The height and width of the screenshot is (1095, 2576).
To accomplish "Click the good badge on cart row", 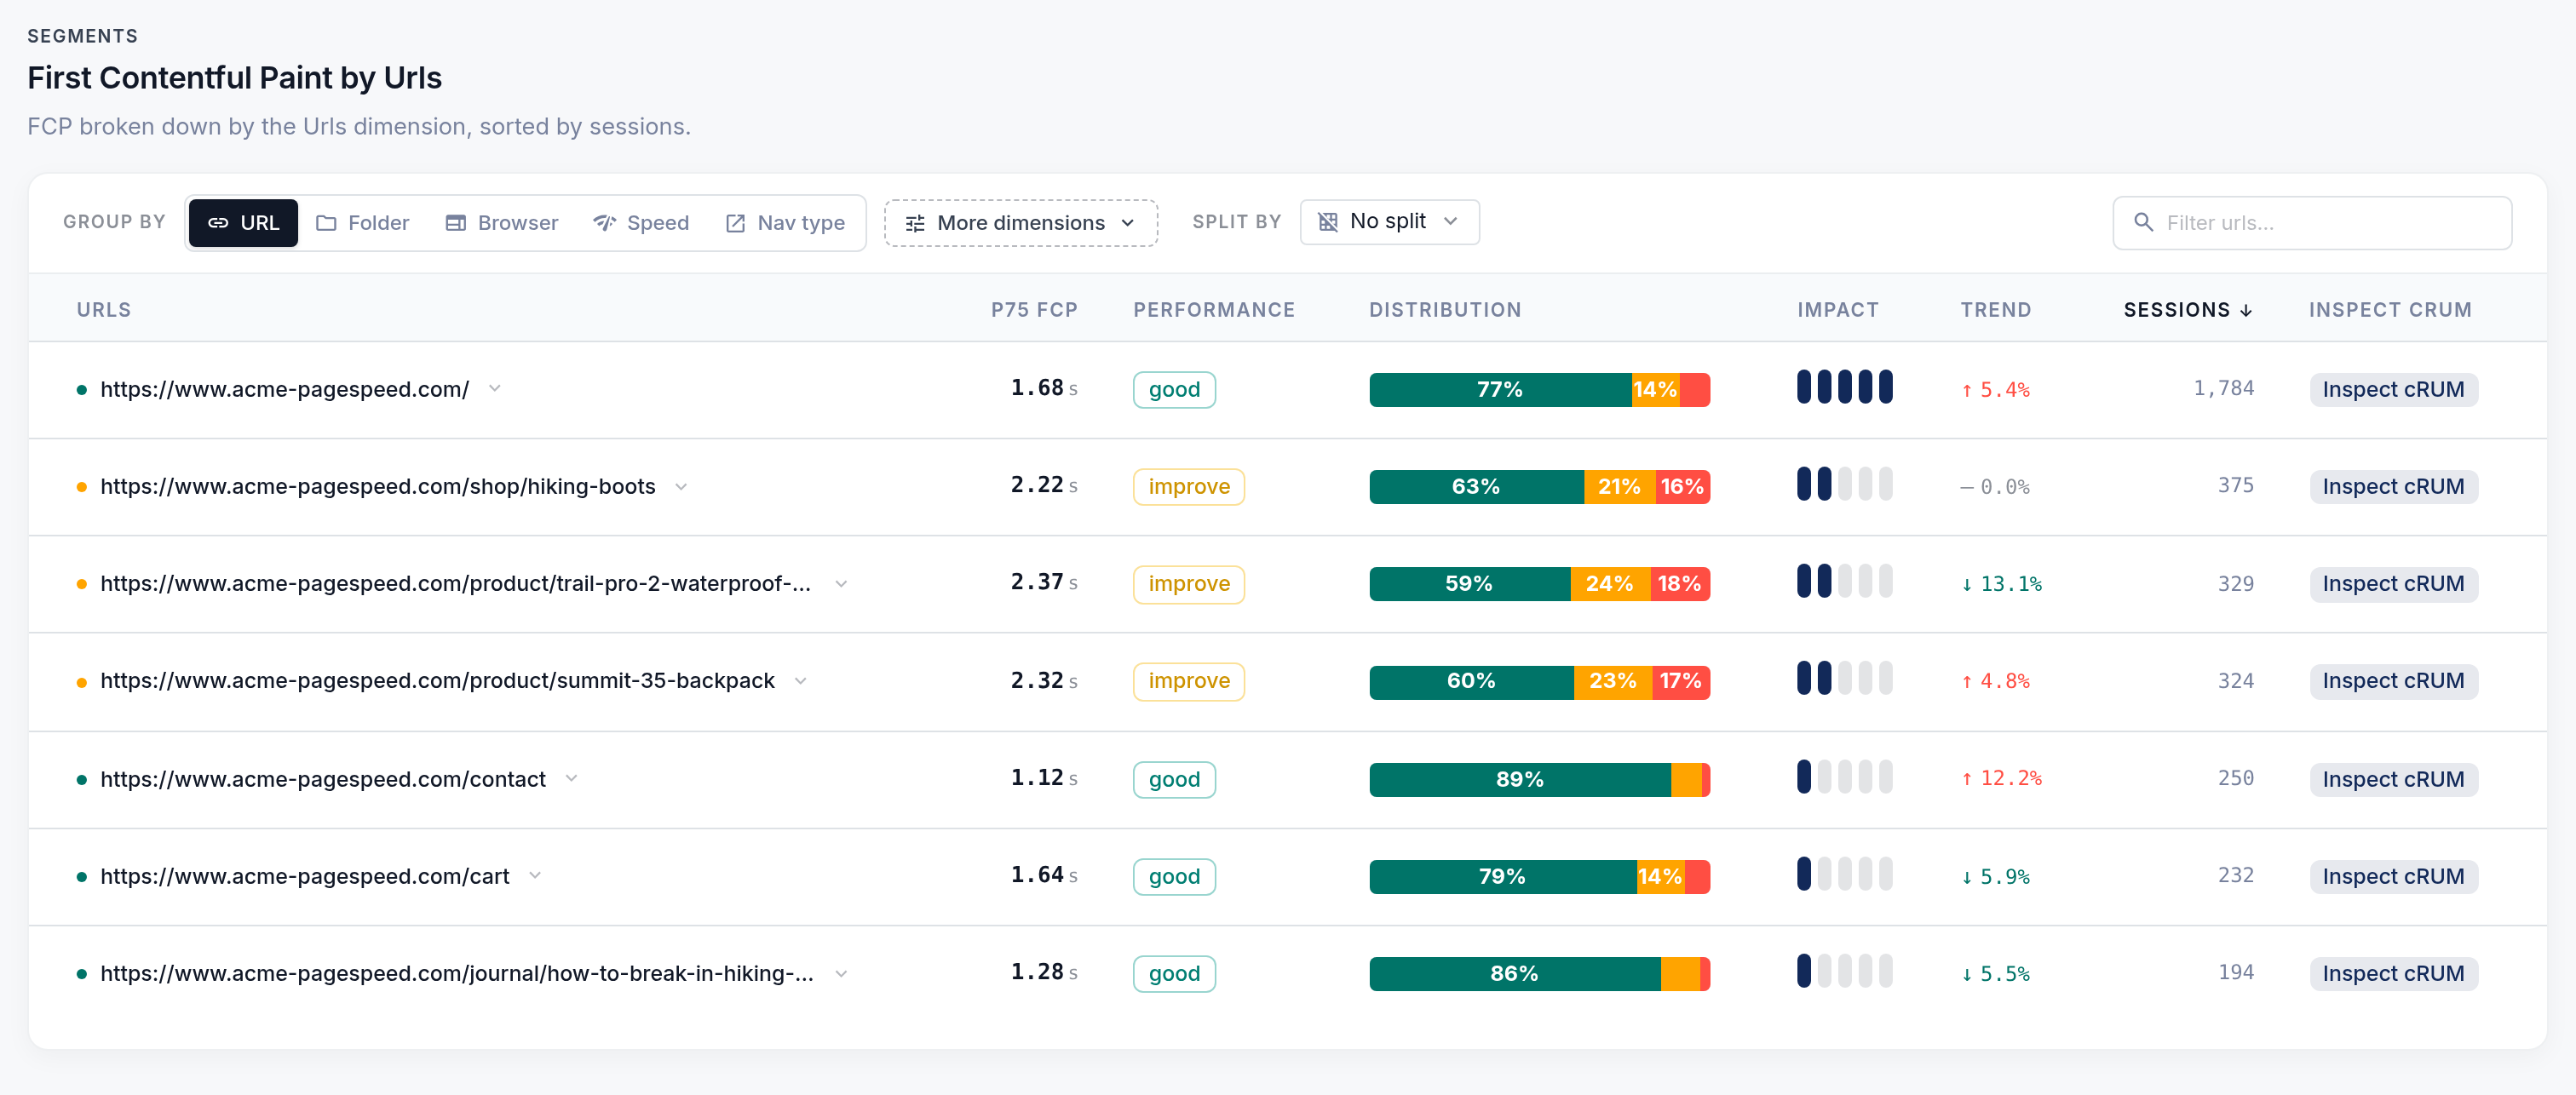I will [x=1174, y=876].
